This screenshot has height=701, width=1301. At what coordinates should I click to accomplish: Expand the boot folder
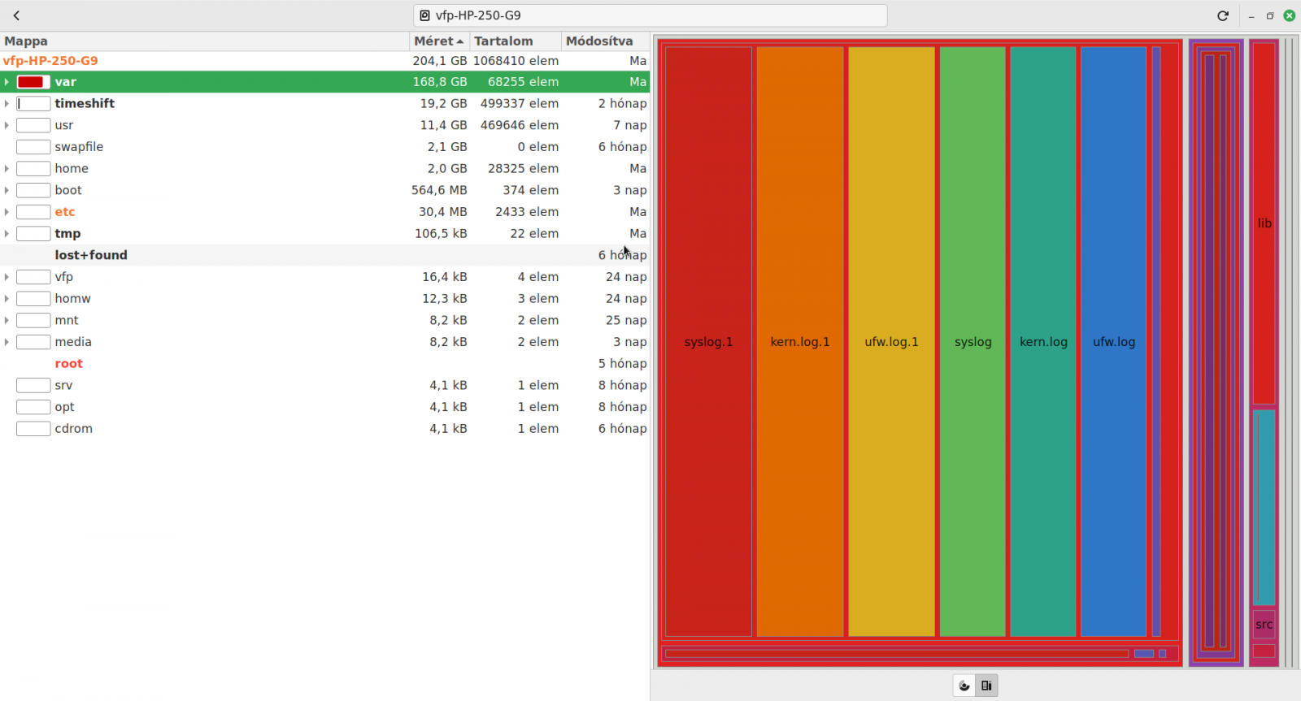pos(7,190)
